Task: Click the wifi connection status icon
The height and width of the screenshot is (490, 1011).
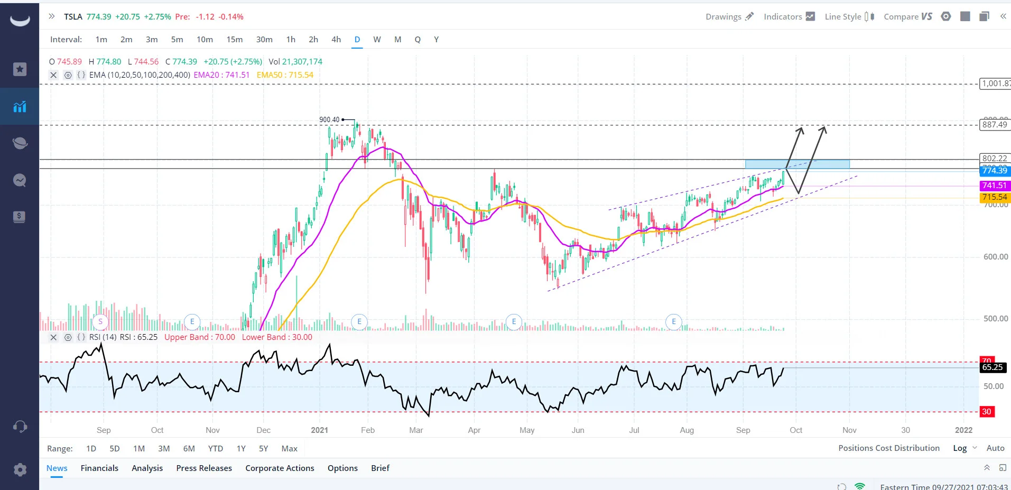Action: (860, 486)
